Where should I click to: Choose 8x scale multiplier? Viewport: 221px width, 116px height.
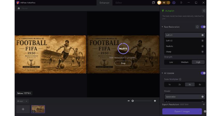pos(200,85)
